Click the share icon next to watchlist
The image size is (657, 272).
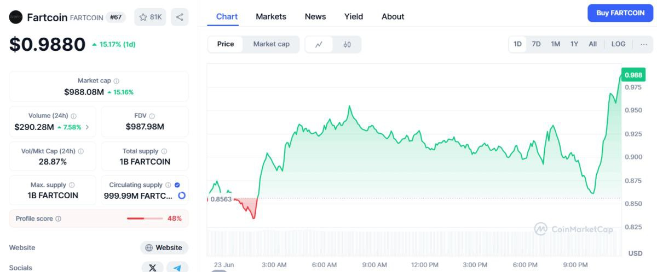coord(180,17)
